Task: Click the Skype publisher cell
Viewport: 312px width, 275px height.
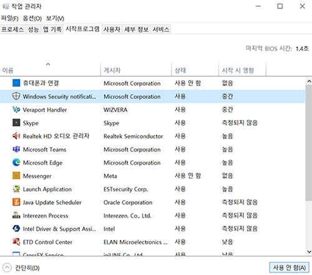Action: click(x=111, y=123)
